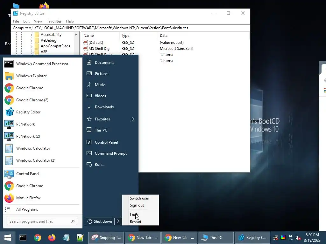
Task: Open the View menu in Registry Editor
Action: [x=38, y=21]
